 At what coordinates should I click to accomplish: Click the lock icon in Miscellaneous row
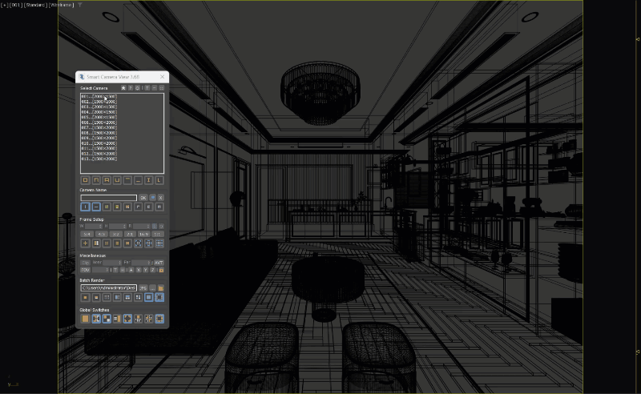(161, 270)
